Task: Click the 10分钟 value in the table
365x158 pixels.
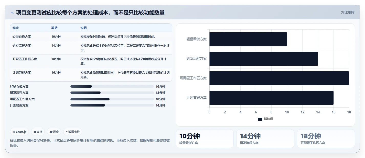Action: point(56,37)
